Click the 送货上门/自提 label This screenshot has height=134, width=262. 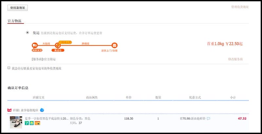click(x=109, y=51)
